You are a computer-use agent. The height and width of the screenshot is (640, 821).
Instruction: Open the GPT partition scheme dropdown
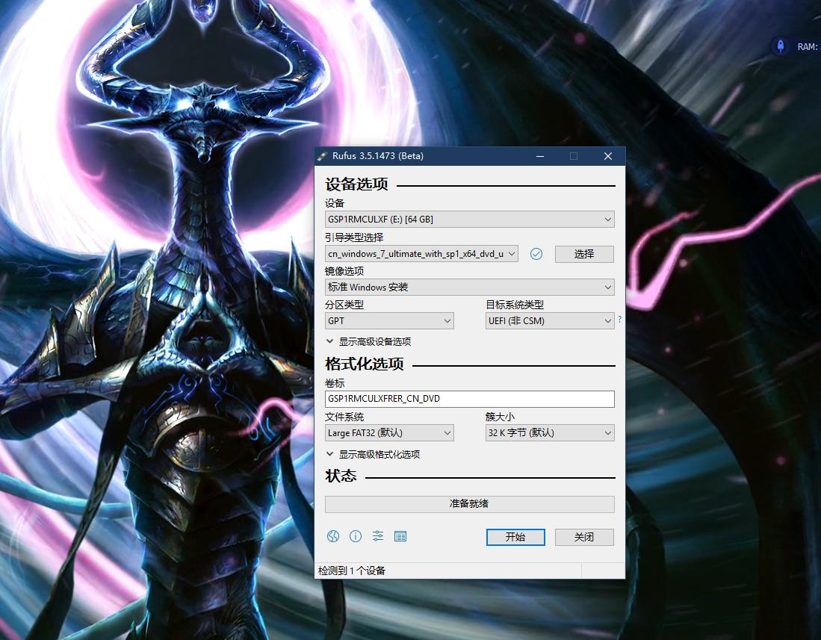pos(389,321)
